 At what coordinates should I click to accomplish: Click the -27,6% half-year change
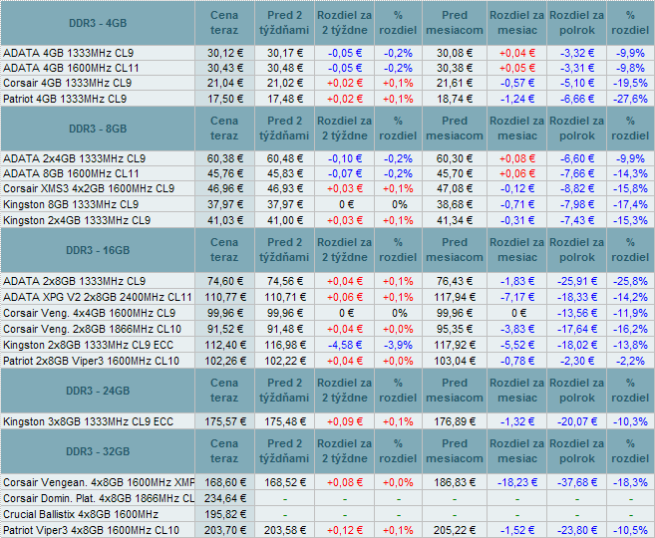point(630,99)
